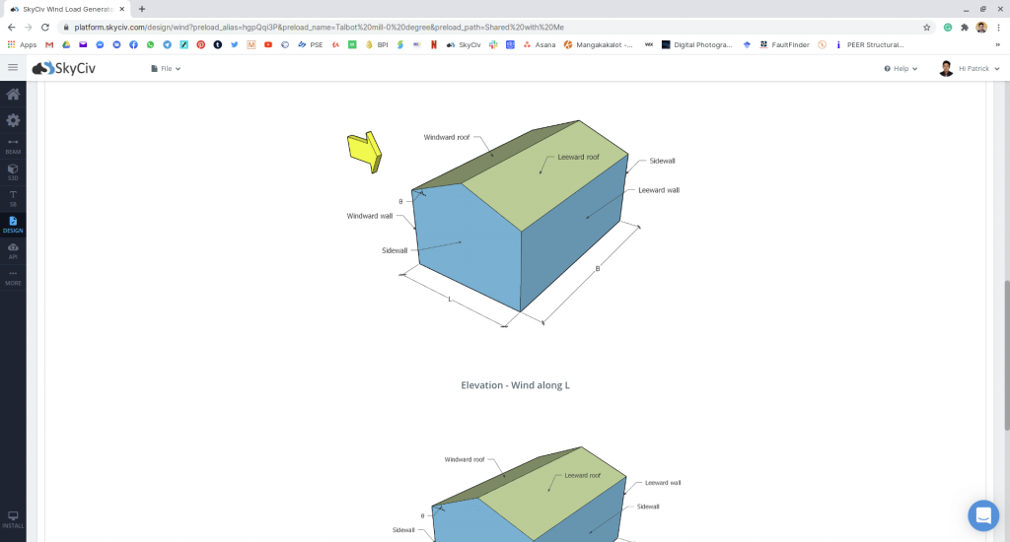
Task: Click the INSTALL icon at the sidebar bottom
Action: click(x=13, y=519)
